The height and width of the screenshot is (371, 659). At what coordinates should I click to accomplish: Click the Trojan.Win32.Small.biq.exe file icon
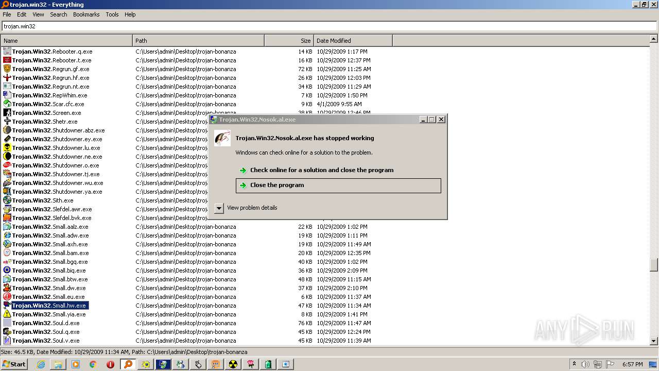tap(7, 271)
